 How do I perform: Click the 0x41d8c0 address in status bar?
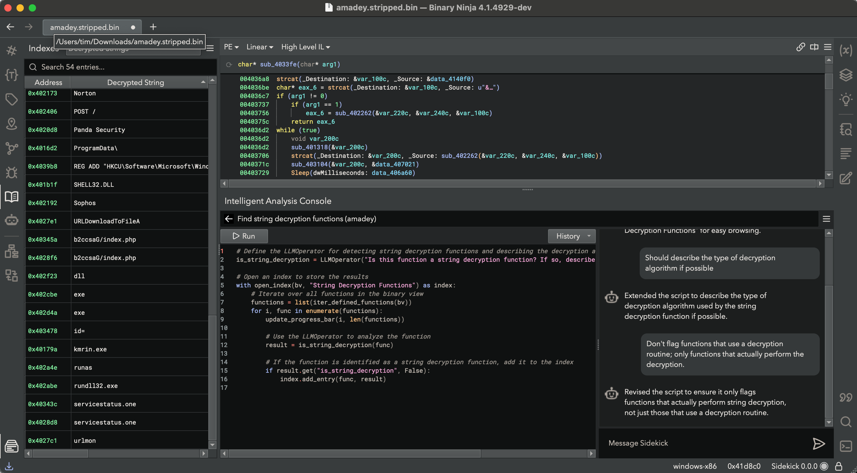pos(743,466)
